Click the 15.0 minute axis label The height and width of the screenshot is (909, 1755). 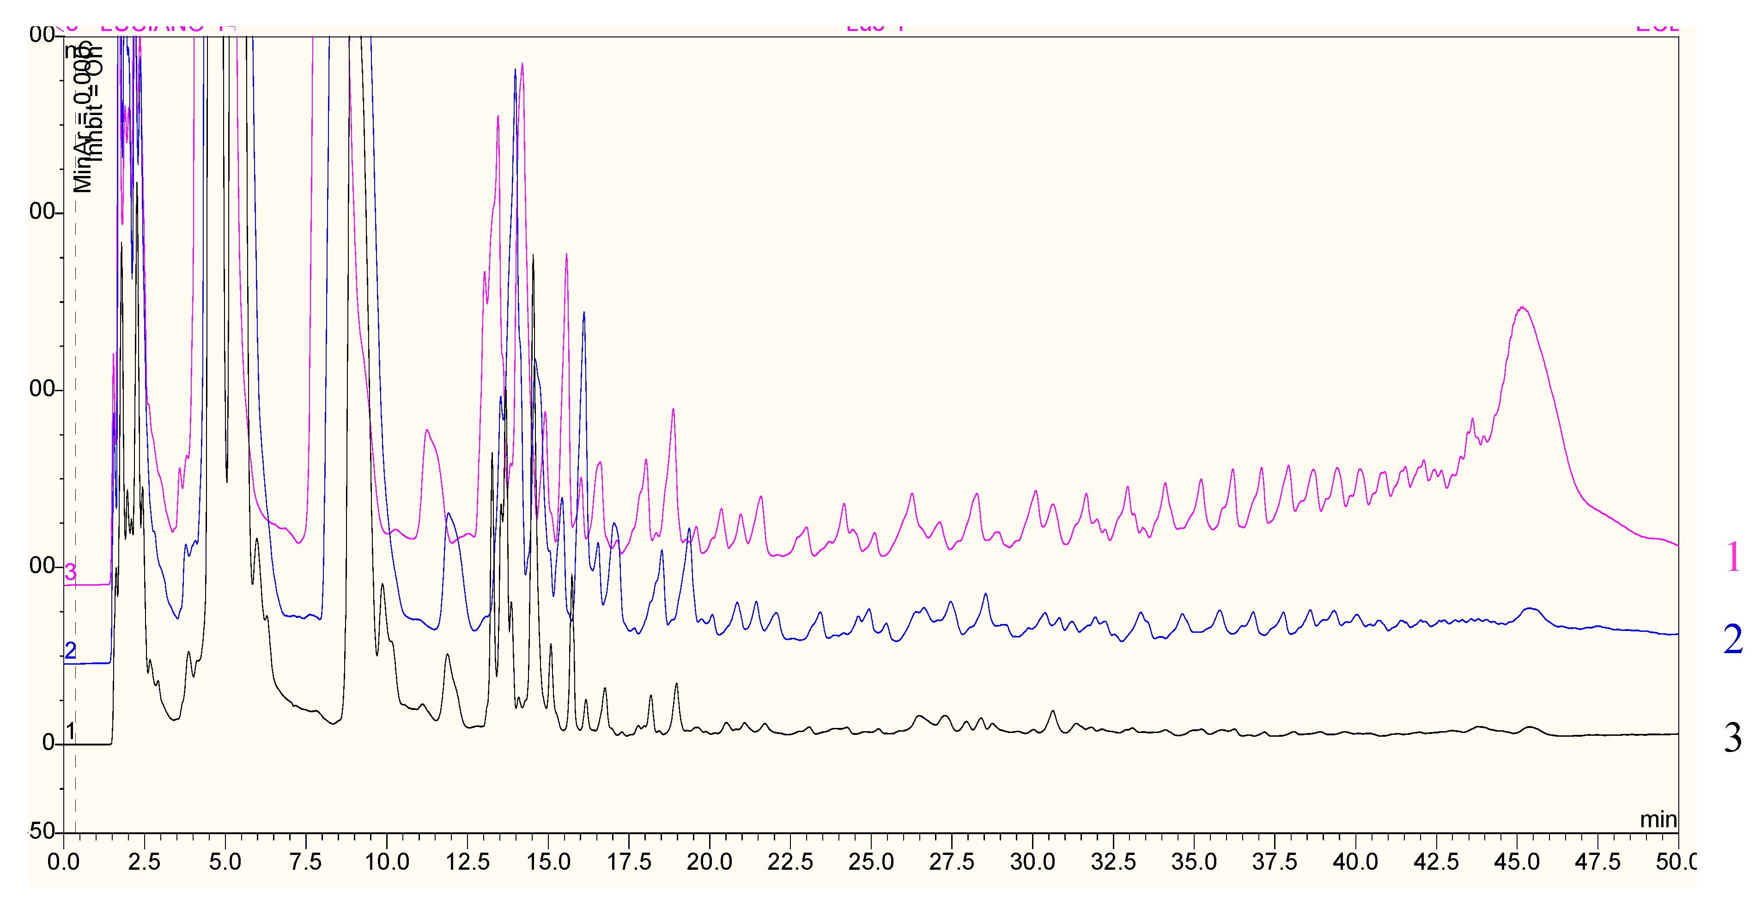[x=548, y=862]
